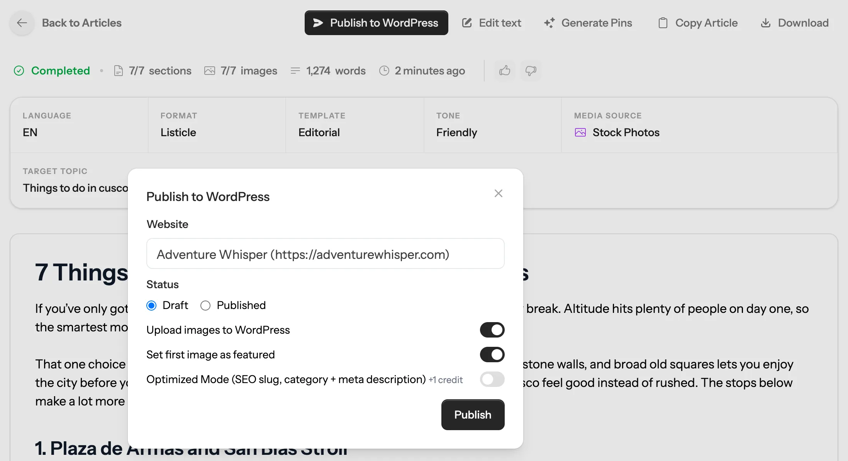Click the Publish to WordPress toolbar button
Viewport: 848px width, 461px height.
376,23
